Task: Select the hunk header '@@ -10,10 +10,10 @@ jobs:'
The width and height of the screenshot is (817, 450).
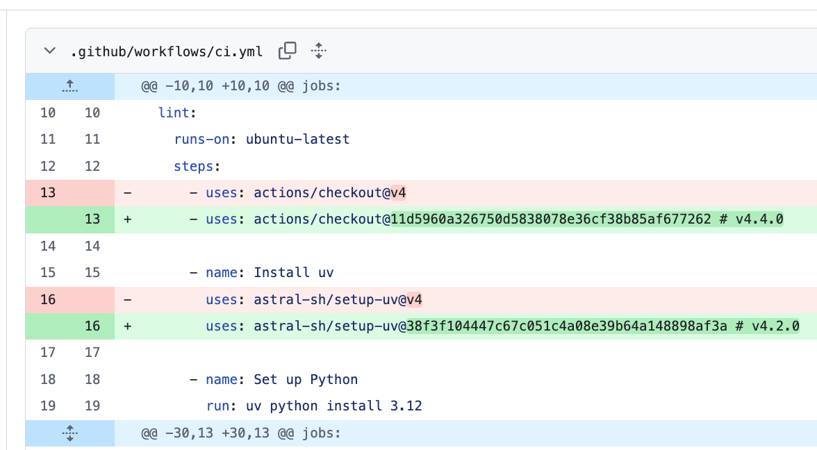Action: pos(241,86)
